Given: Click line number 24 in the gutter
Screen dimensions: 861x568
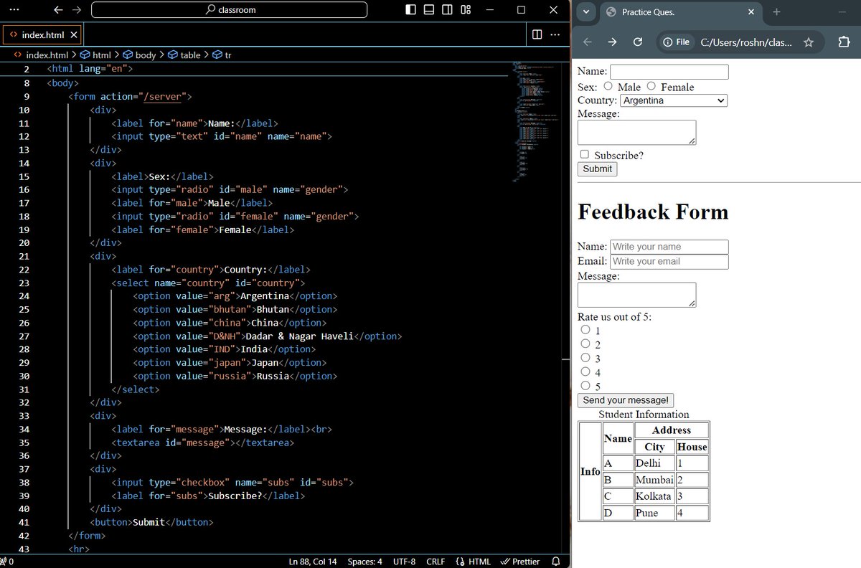Looking at the screenshot, I should point(24,296).
